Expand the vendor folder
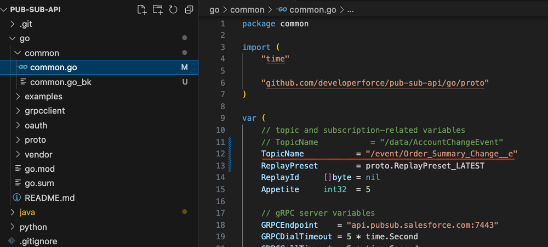The height and width of the screenshot is (247, 548). [18, 155]
